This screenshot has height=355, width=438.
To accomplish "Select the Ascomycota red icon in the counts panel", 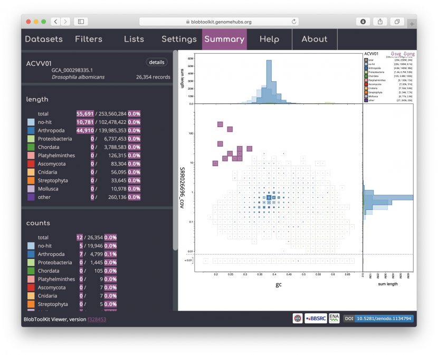I will 31,287.
